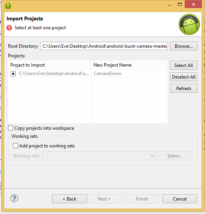Toggle the CameraDemo project checkbox
The height and width of the screenshot is (214, 205).
(13, 74)
